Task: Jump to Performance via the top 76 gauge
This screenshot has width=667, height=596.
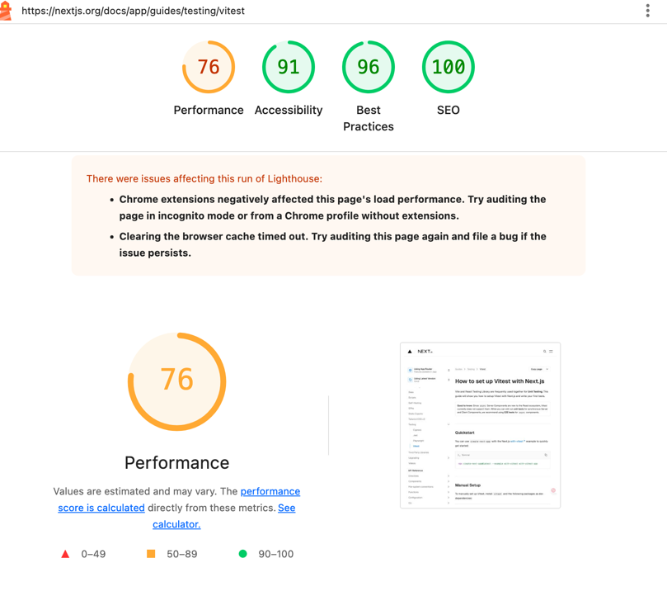Action: pyautogui.click(x=209, y=67)
